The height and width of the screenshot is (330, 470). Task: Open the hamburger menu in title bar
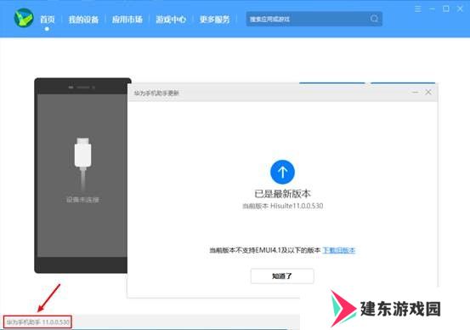click(x=418, y=9)
